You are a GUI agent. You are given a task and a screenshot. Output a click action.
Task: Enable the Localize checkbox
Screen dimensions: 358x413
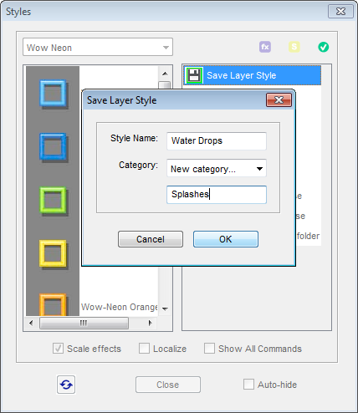[x=144, y=349]
